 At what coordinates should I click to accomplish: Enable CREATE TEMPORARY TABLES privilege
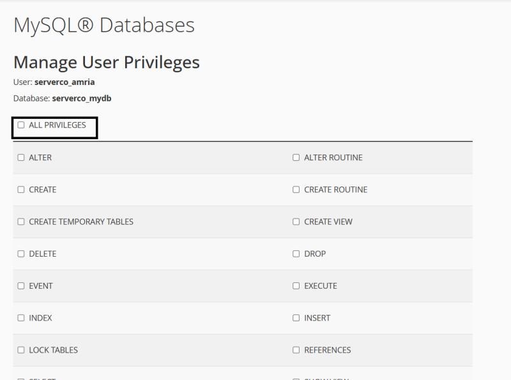[x=21, y=222]
